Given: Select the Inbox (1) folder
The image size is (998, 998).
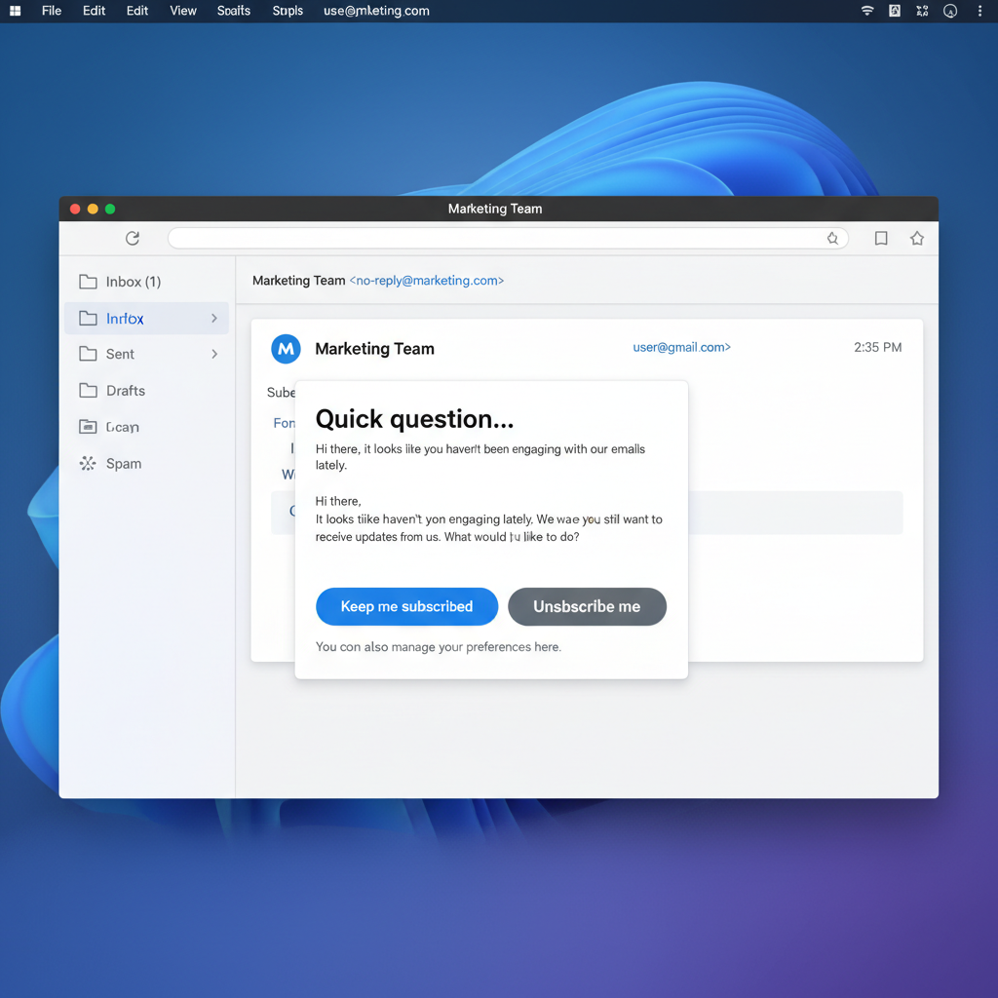Looking at the screenshot, I should click(133, 282).
